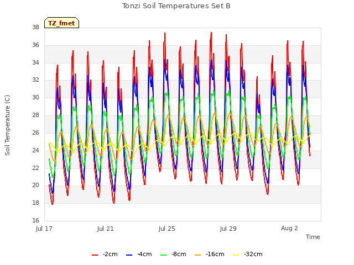Select the -32cm legend label
The image size is (354, 265).
pyautogui.click(x=253, y=254)
